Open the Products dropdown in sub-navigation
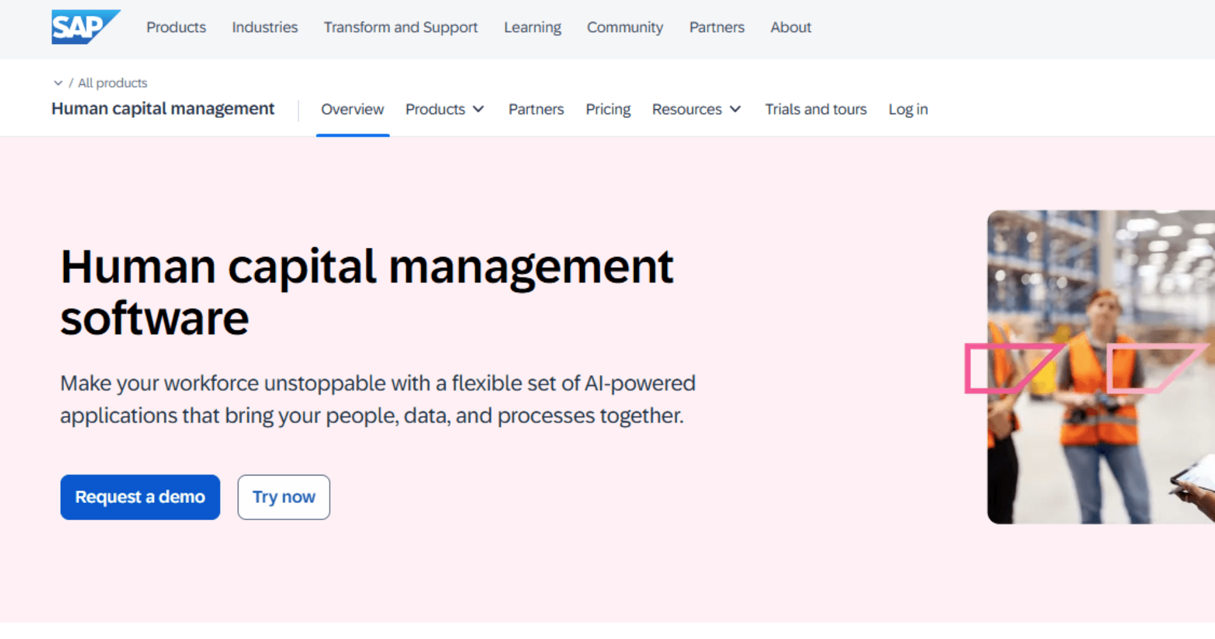The width and height of the screenshot is (1215, 639). (x=444, y=109)
